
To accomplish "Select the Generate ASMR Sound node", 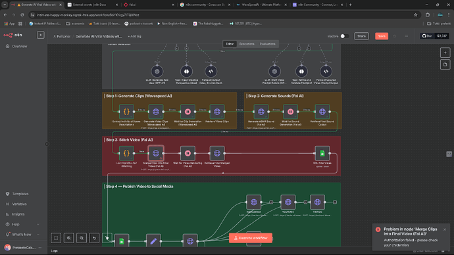I will (x=261, y=112).
